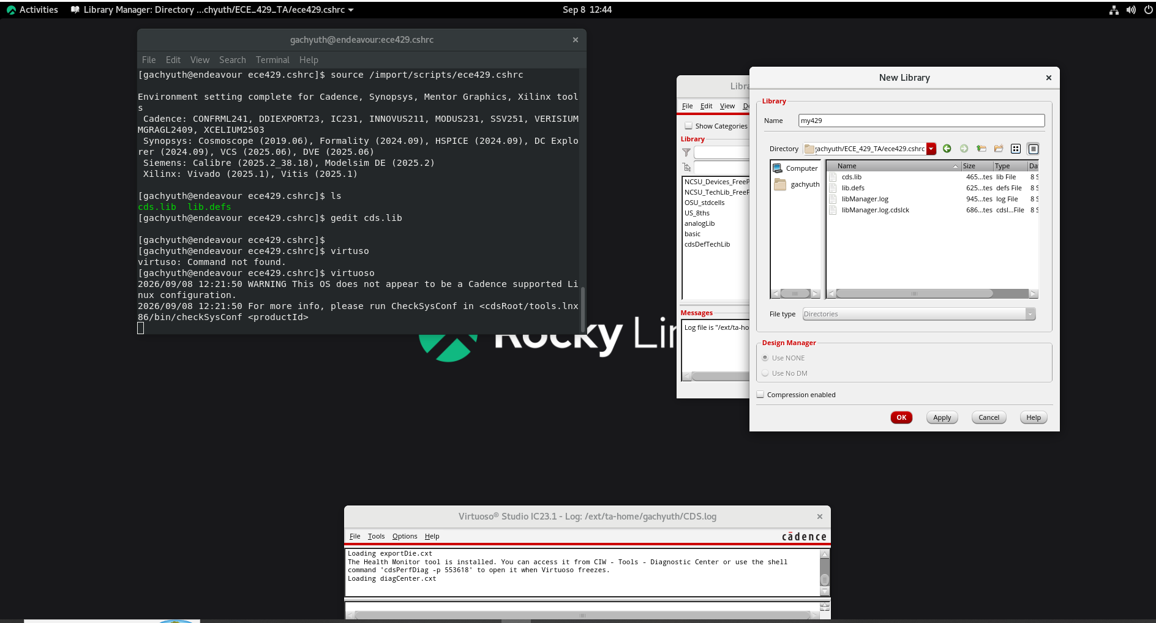Toggle Show Categories checkbox in Library Manager
Viewport: 1156px width, 623px height.
point(688,126)
